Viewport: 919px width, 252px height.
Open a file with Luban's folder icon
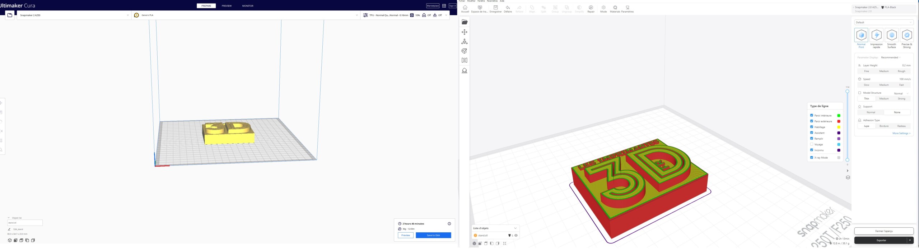coord(465,22)
